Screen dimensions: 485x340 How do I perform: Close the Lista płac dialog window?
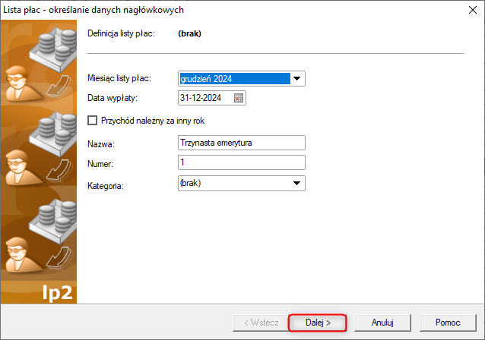[473, 10]
